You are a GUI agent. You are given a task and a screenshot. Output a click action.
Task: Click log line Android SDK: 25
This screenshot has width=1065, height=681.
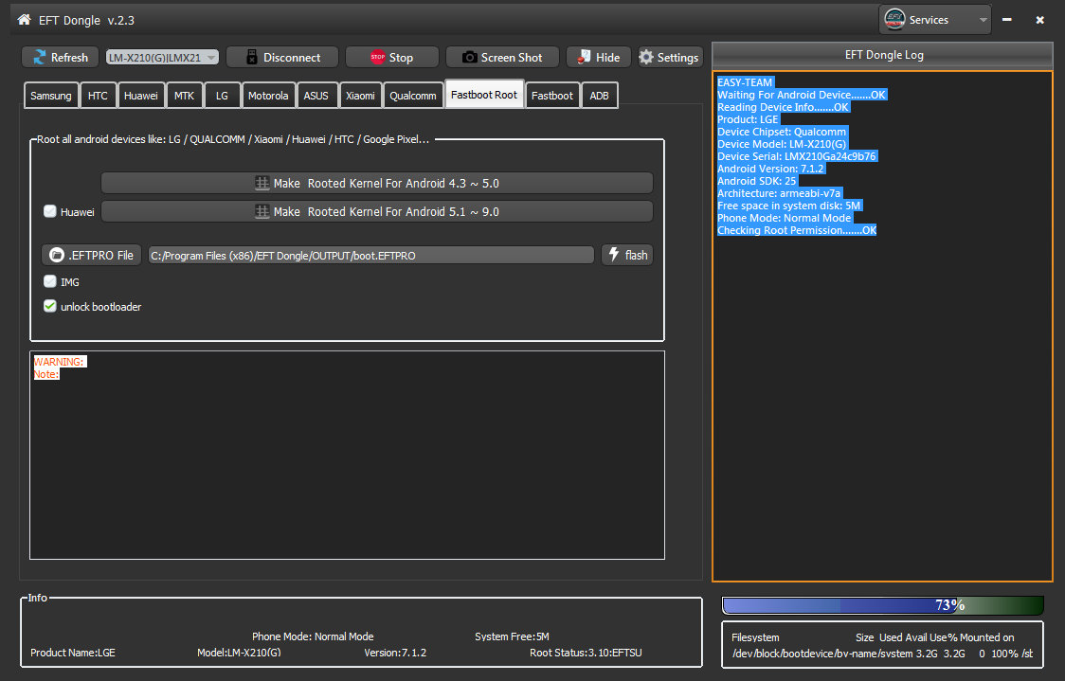(757, 181)
